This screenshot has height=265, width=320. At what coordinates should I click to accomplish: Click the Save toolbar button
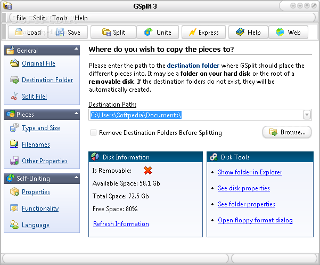coord(68,33)
